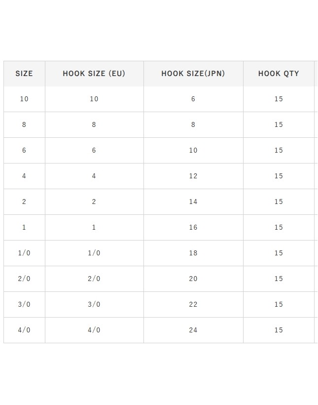
Task: Click the JPN hook size 20 cell
Action: click(193, 279)
